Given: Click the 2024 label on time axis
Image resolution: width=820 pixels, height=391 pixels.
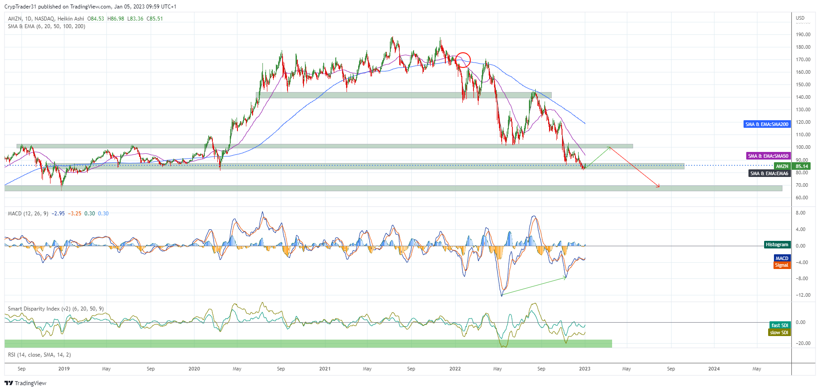Looking at the screenshot, I should pos(714,369).
